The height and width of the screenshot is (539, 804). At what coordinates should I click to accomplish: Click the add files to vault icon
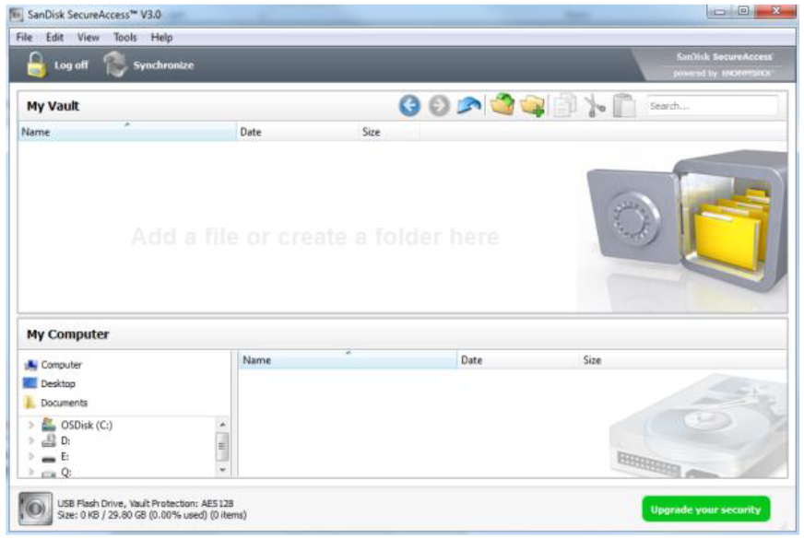[x=502, y=105]
